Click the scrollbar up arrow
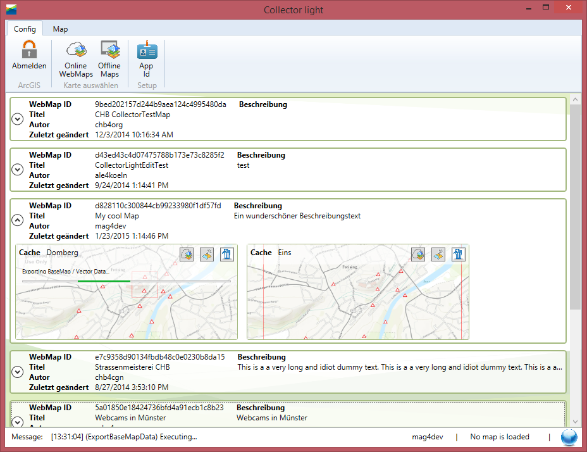This screenshot has height=452, width=587. [574, 99]
